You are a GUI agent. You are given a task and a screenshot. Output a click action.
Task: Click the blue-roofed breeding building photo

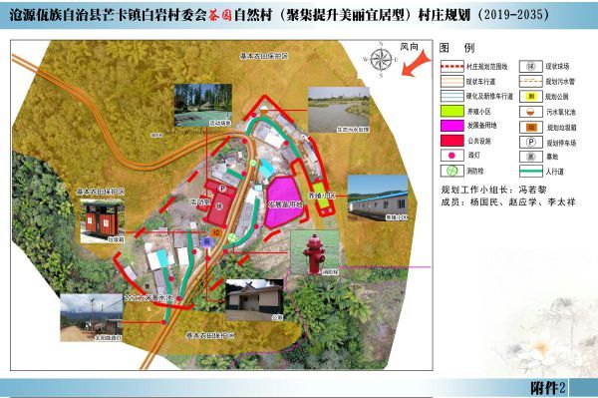(x=378, y=199)
